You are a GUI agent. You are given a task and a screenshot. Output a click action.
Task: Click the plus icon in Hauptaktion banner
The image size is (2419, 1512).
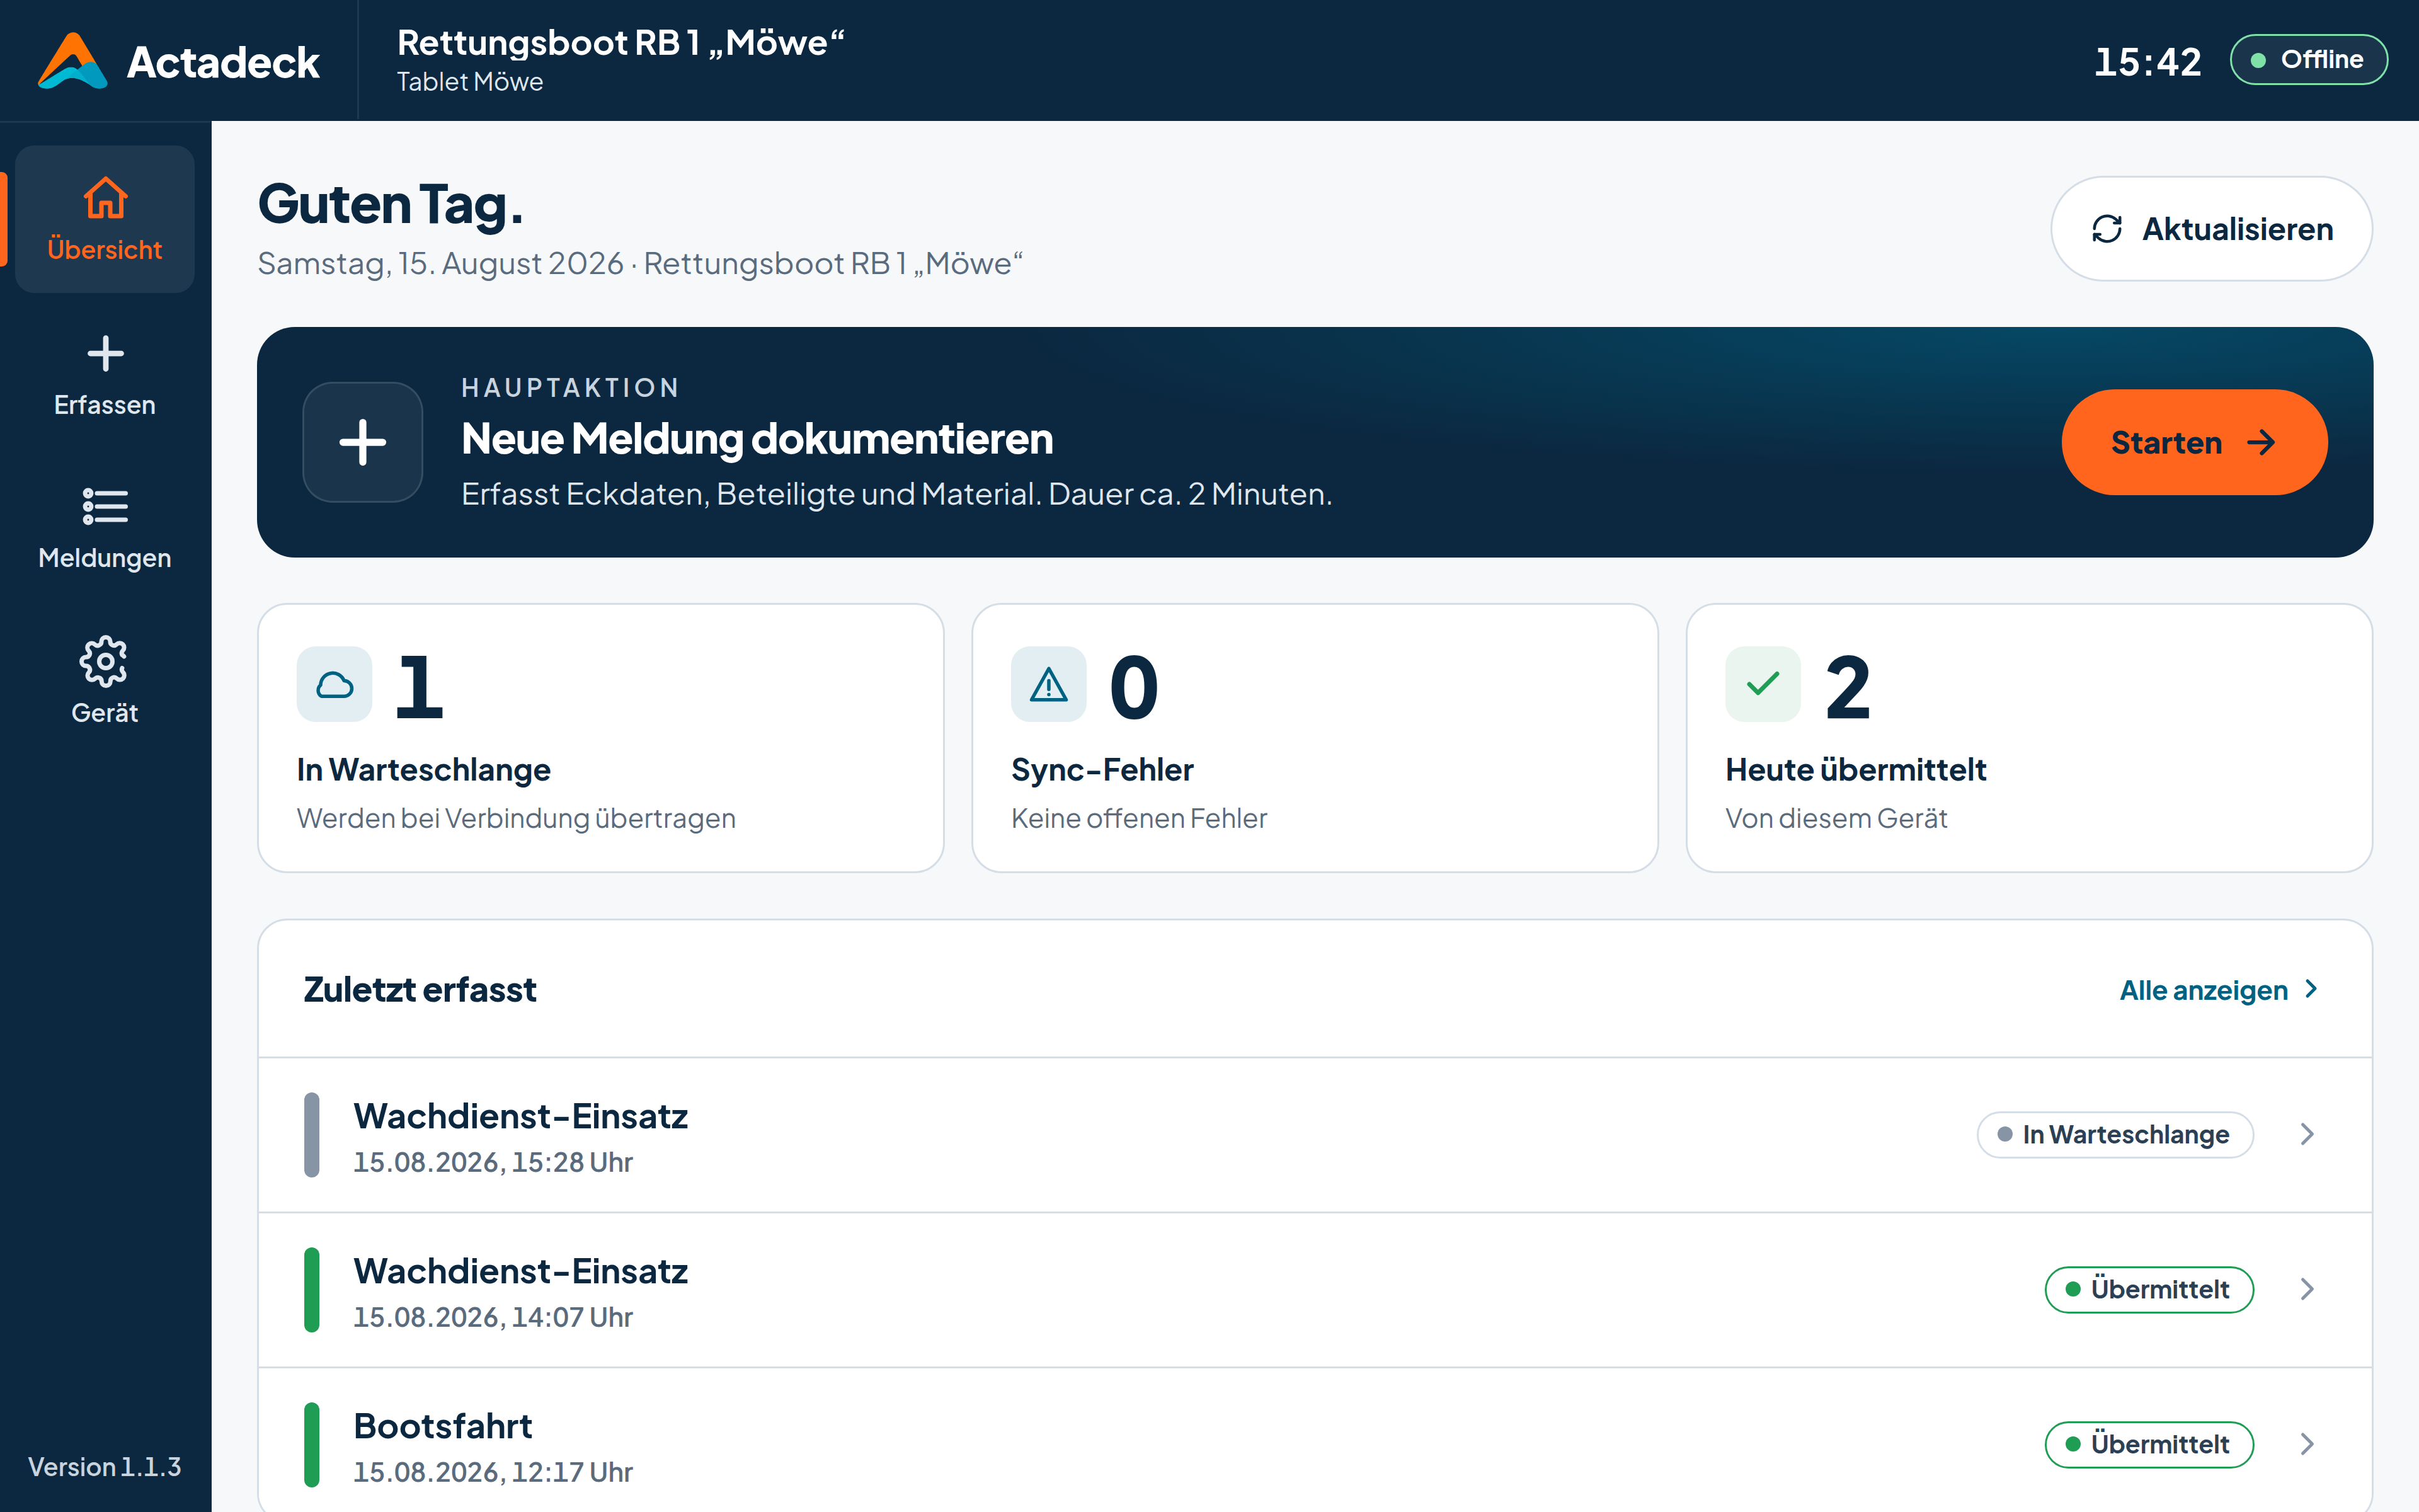click(x=363, y=442)
